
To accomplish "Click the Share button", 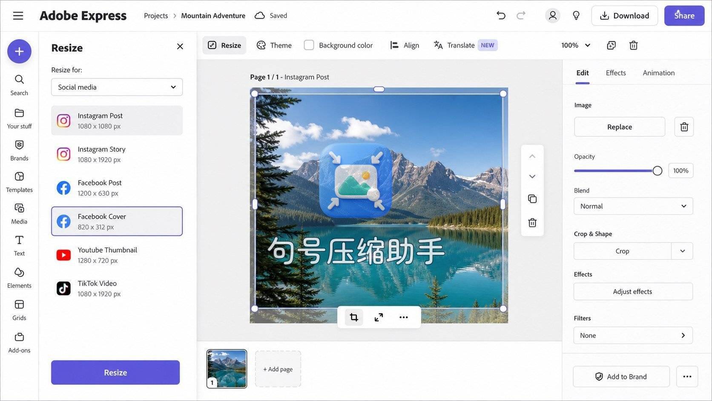I will (x=684, y=16).
